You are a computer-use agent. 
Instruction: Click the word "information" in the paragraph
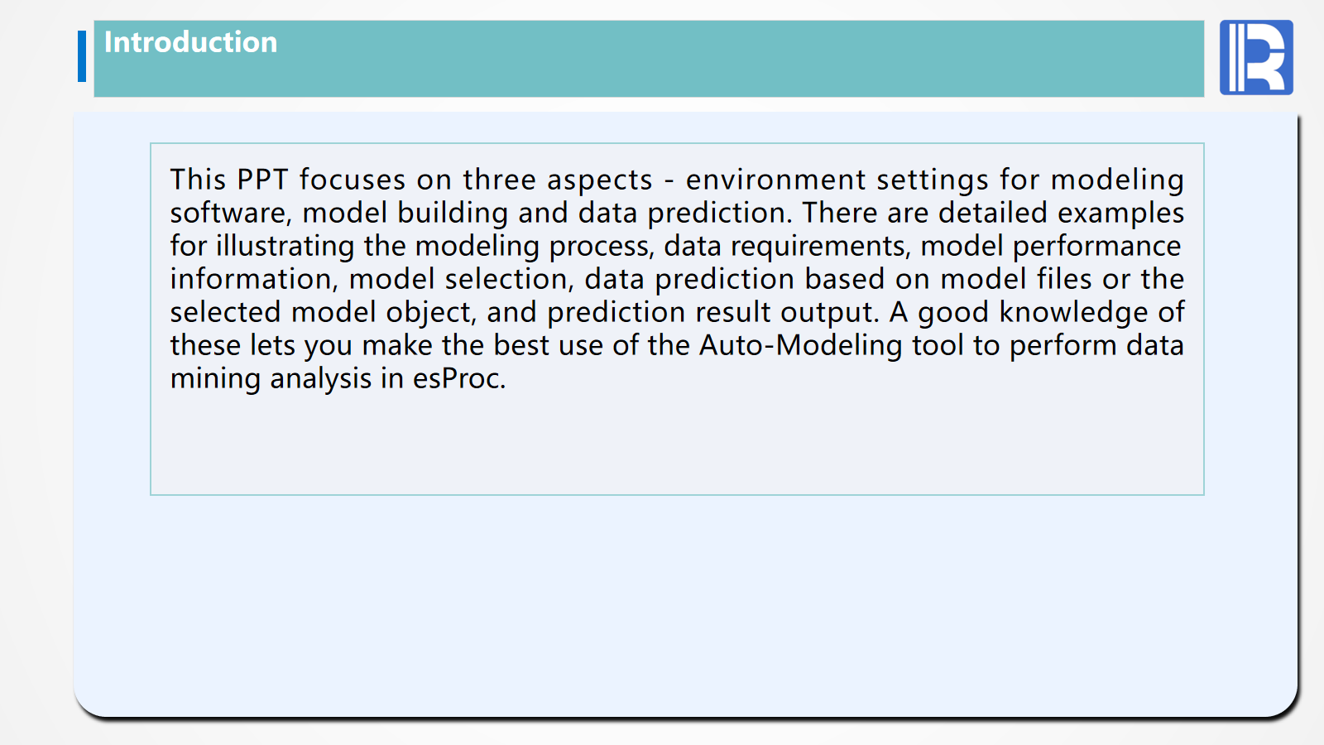click(251, 279)
